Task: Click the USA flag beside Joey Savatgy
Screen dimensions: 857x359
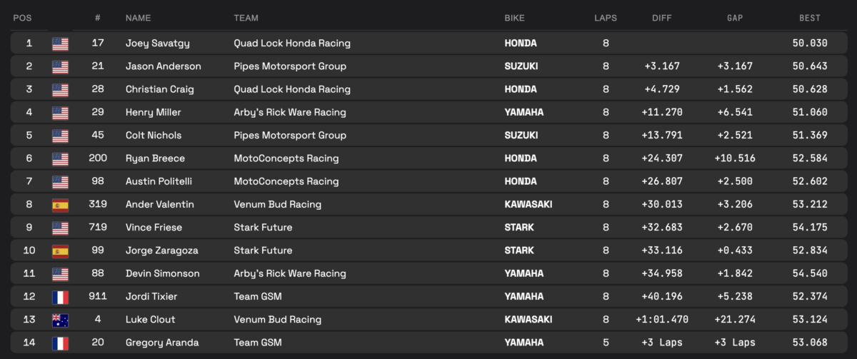Action: point(60,44)
